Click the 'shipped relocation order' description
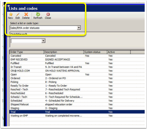Viewport: 147px width, 129px height. tap(59, 105)
